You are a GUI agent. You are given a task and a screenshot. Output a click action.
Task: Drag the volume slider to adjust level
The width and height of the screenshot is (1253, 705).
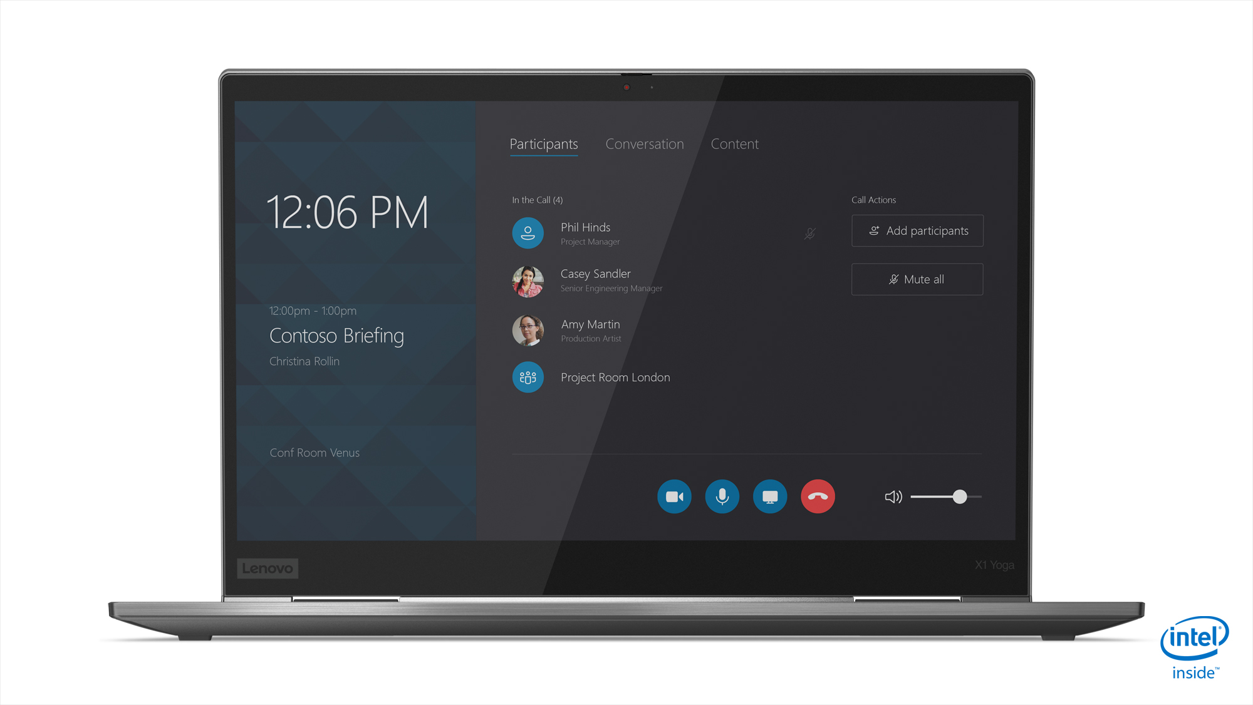click(x=958, y=497)
